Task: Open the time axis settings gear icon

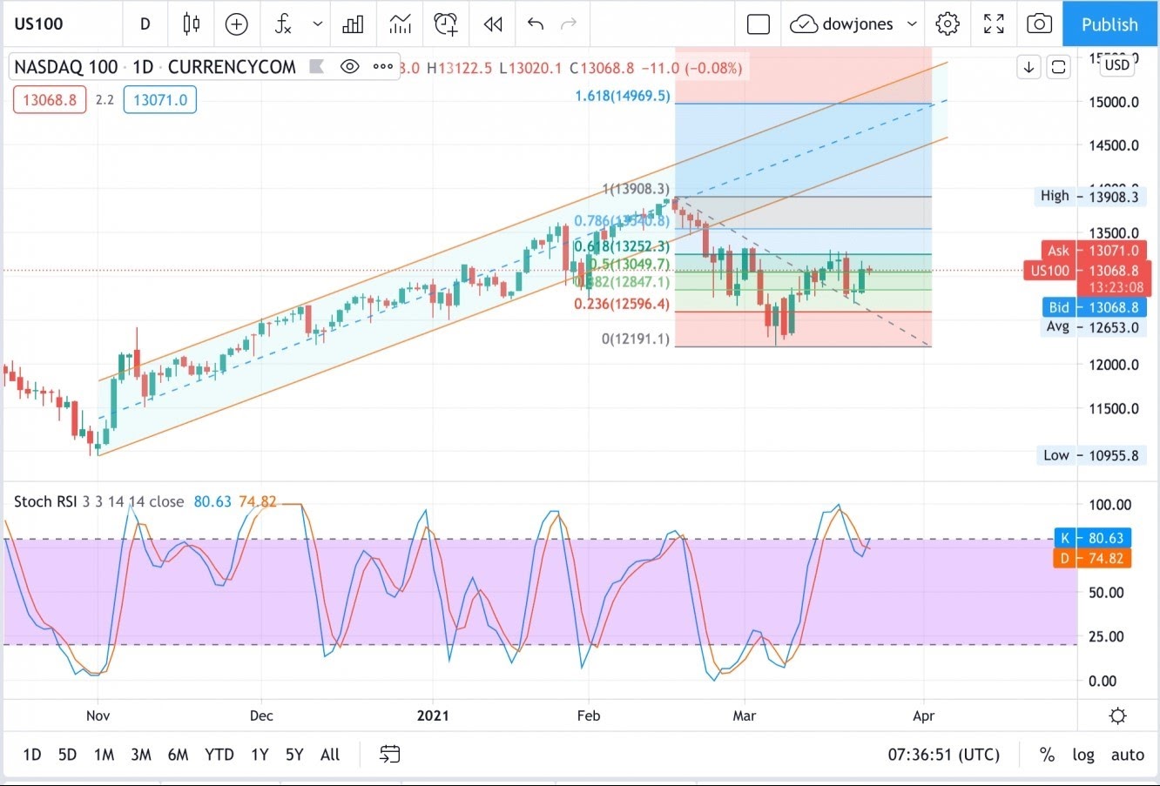Action: (1118, 716)
